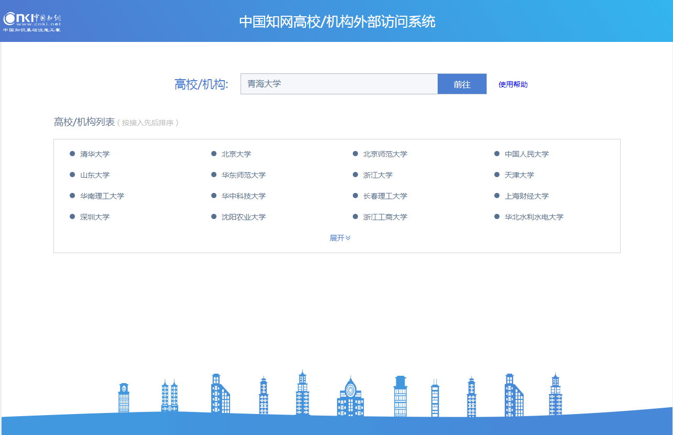Select 天津大学 from the list
Image resolution: width=673 pixels, height=435 pixels.
(519, 175)
